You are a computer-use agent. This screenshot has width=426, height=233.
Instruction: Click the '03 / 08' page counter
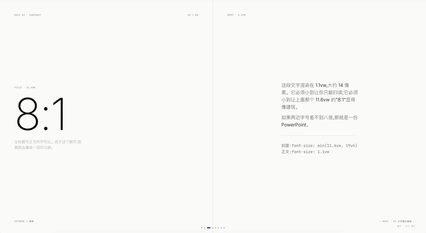point(193,15)
